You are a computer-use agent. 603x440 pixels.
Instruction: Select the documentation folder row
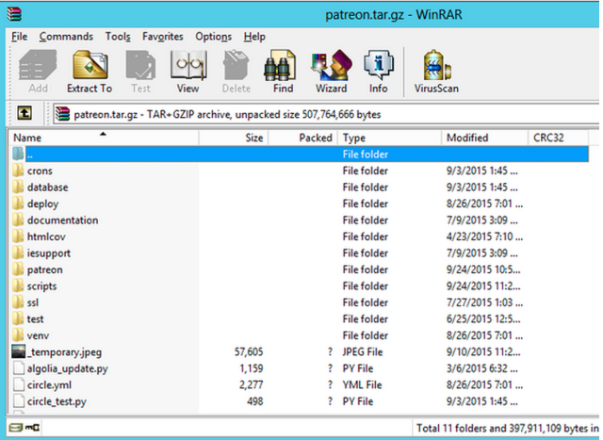299,220
